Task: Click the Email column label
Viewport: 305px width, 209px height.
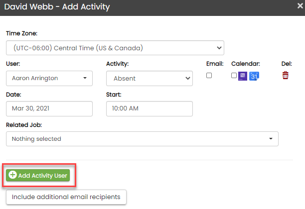Action: pos(215,64)
